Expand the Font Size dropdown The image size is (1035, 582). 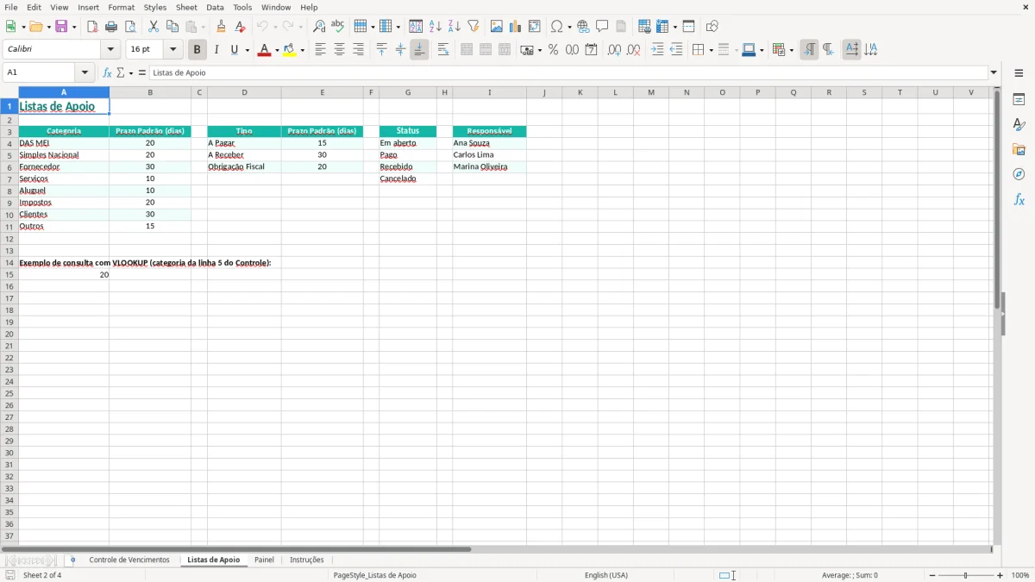[172, 50]
